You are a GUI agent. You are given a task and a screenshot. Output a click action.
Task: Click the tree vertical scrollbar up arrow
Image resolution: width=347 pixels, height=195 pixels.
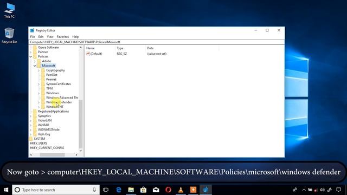tap(81, 48)
